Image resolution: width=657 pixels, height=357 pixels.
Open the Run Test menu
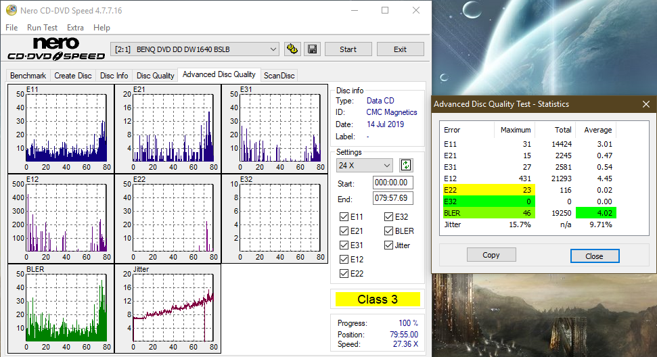[x=42, y=28]
